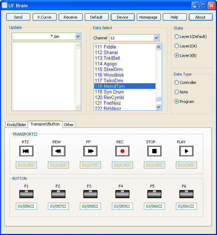Click the program list scroll up arrow

159,47
